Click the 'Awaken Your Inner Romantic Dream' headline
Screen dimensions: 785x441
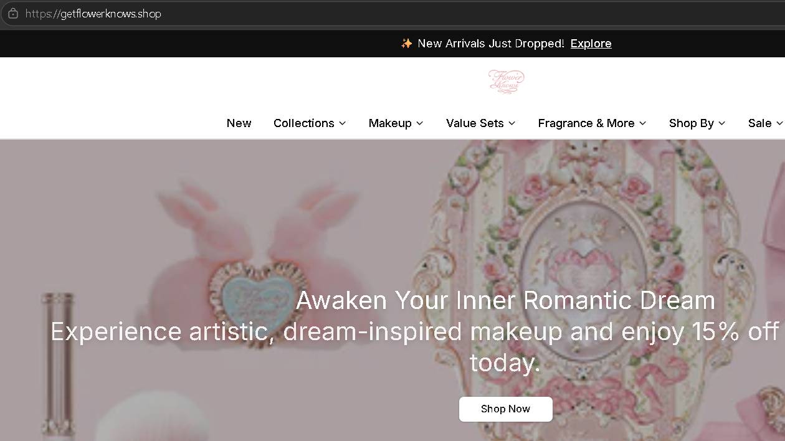click(x=505, y=300)
